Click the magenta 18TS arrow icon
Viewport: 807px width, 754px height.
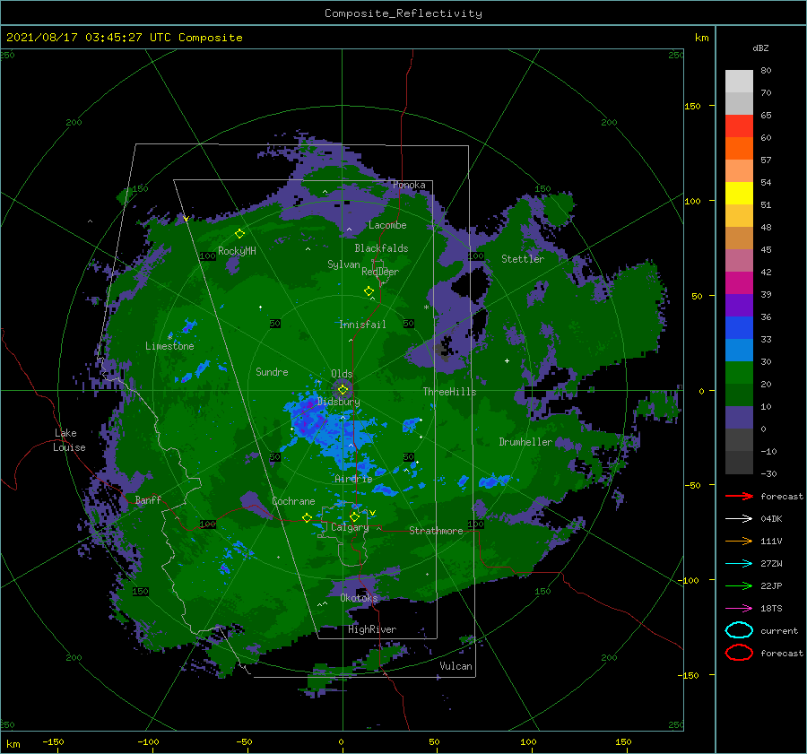coord(739,609)
